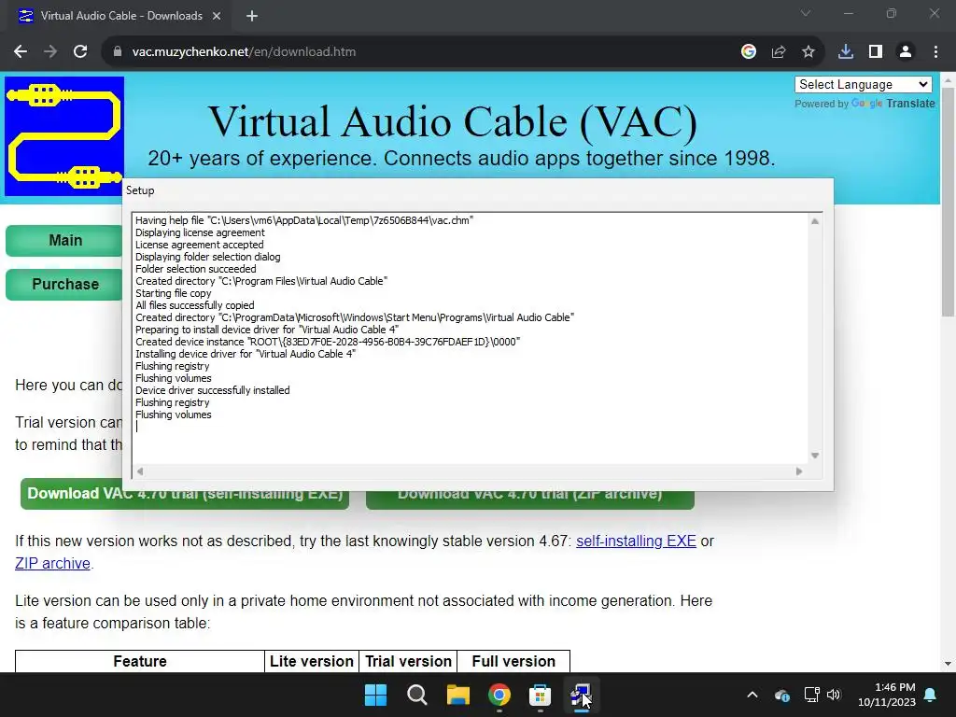
Task: Open the volume speaker tray icon
Action: pos(834,695)
